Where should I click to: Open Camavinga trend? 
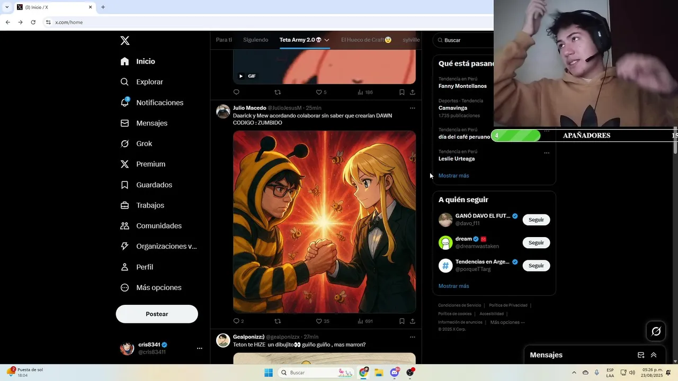tap(453, 108)
